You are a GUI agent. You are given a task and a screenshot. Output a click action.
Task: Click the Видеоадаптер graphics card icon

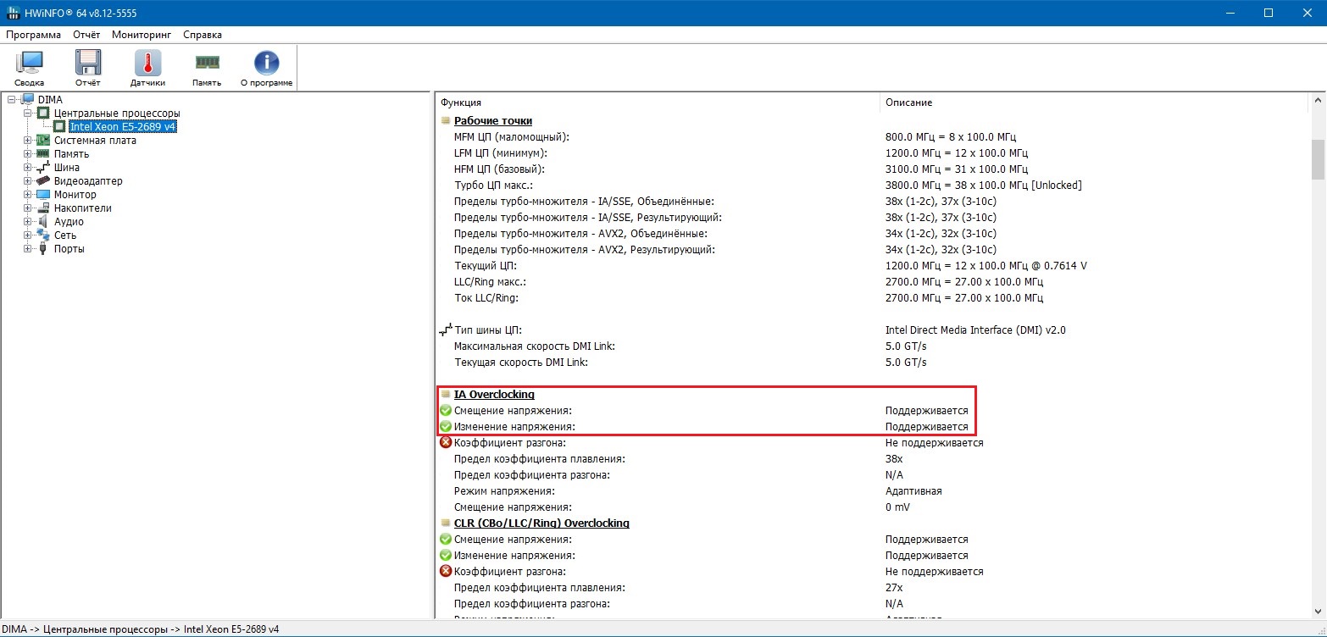pyautogui.click(x=44, y=181)
